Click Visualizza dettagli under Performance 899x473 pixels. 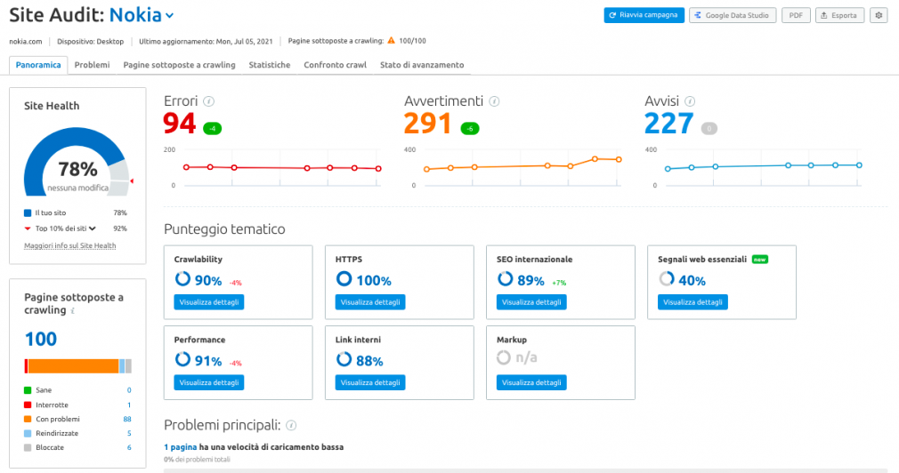pos(208,382)
